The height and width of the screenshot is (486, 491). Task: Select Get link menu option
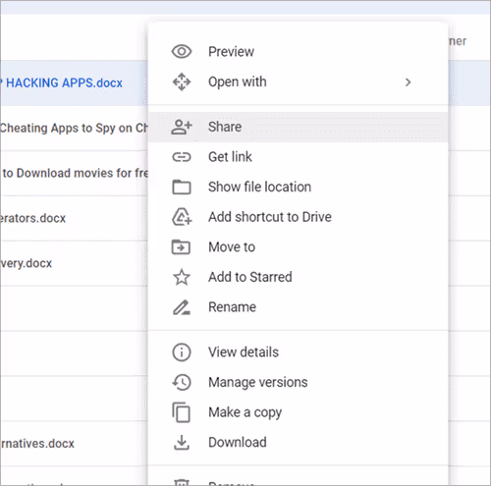[299, 157]
